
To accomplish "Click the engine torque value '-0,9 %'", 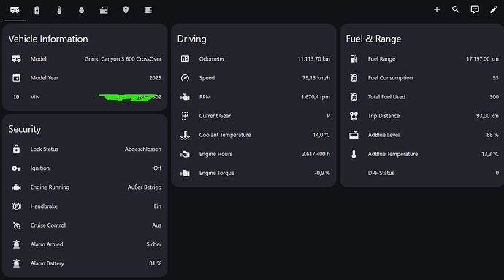I will pos(322,174).
